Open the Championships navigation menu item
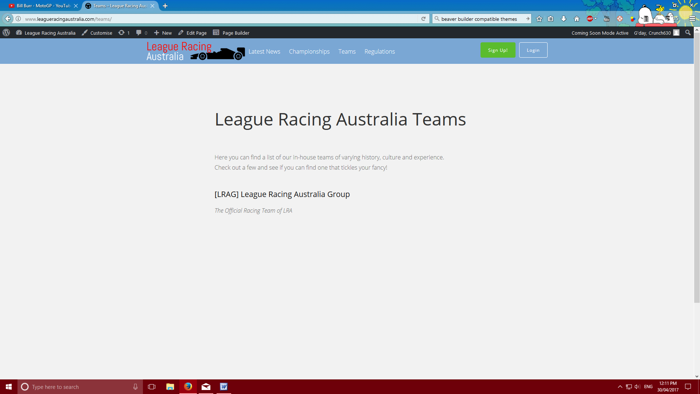The image size is (700, 394). click(x=309, y=51)
